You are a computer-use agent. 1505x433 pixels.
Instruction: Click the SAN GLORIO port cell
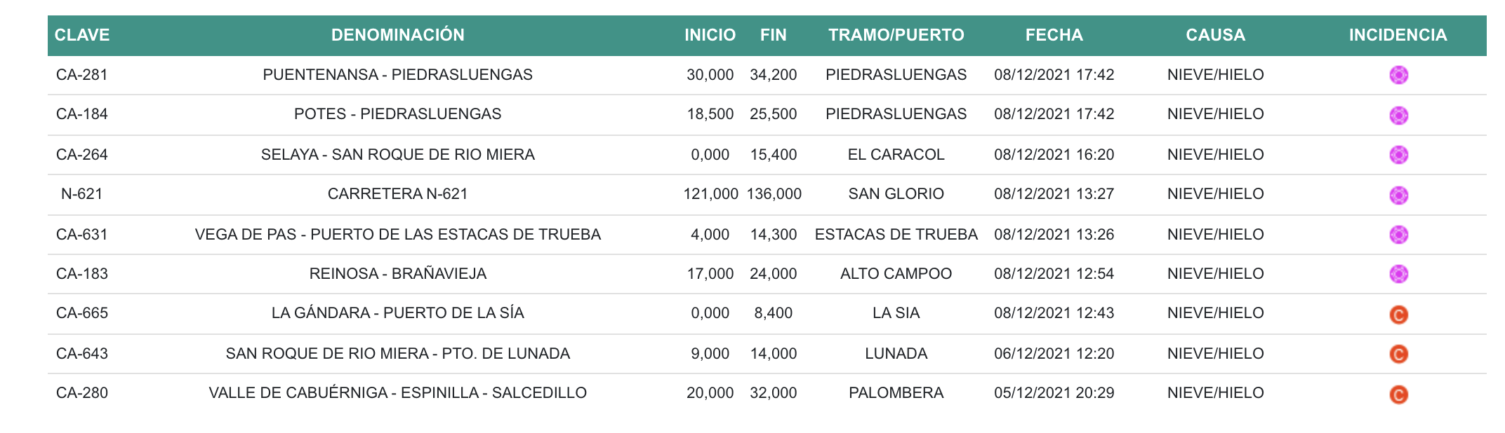[x=896, y=194]
